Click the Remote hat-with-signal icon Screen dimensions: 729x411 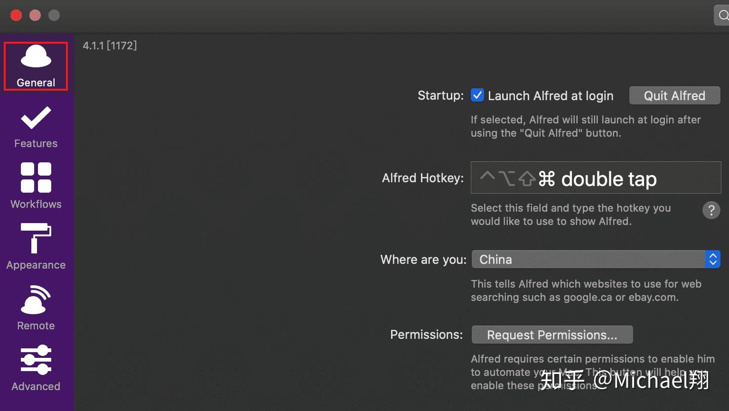[x=36, y=300]
